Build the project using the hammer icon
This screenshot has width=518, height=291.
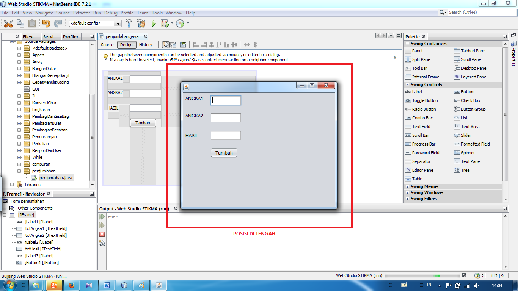click(x=128, y=23)
